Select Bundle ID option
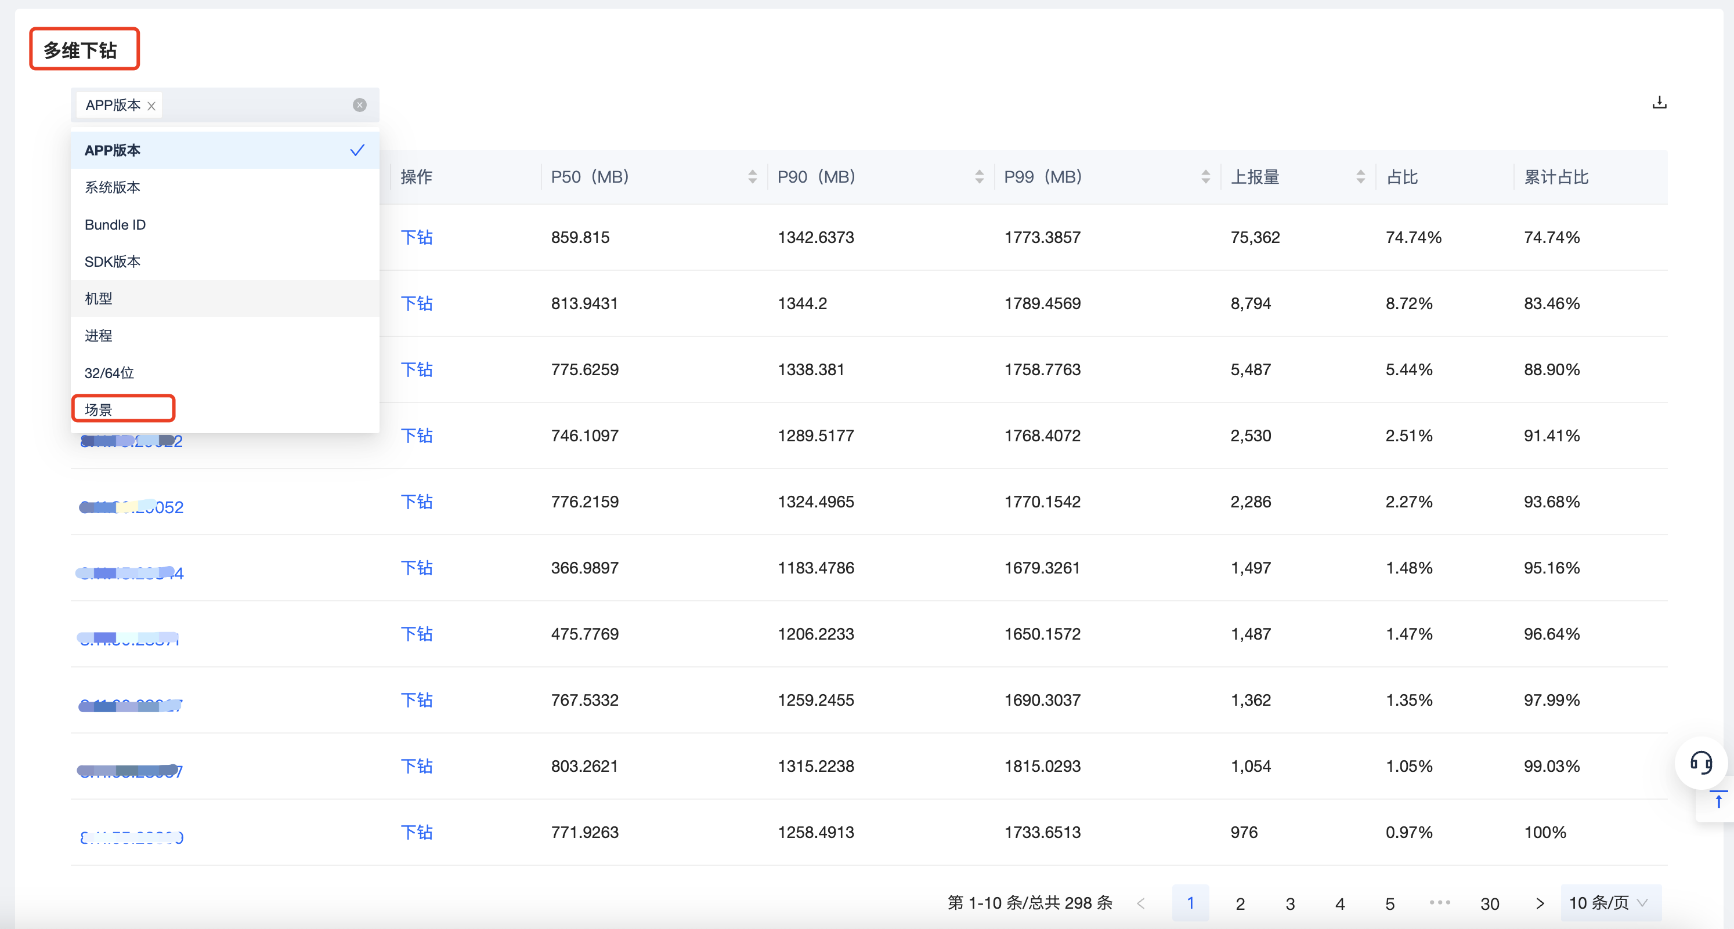 point(225,224)
